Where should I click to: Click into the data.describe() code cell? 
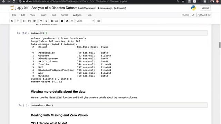point(119,105)
